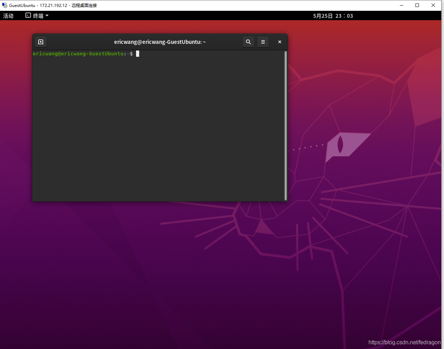Maximize the Remote Desktop window
The height and width of the screenshot is (349, 444).
pyautogui.click(x=417, y=5)
